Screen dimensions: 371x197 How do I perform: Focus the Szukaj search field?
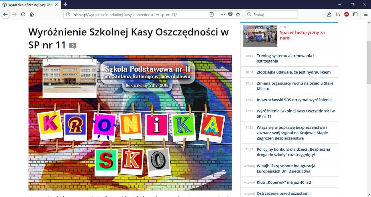click(271, 14)
